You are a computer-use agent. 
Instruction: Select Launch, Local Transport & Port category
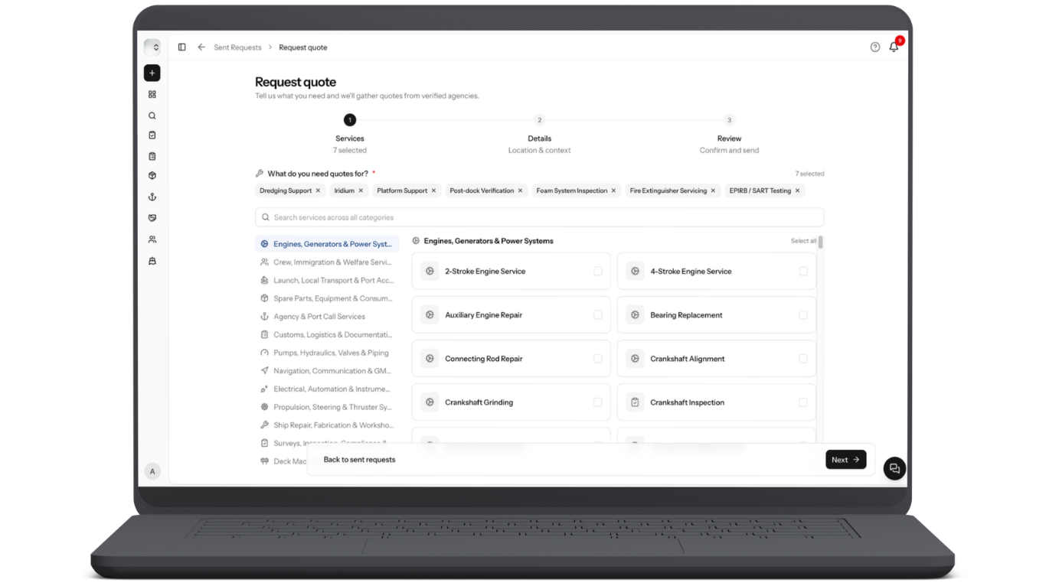[x=327, y=281]
